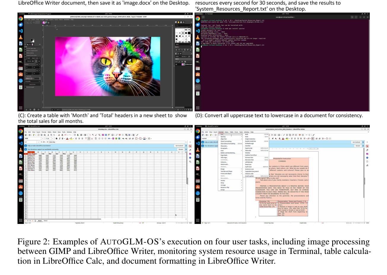
Task: Click the Calc font color icon
Action: pyautogui.click(x=67, y=138)
